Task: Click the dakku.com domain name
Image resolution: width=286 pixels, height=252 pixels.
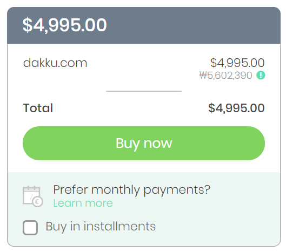Action: click(55, 63)
